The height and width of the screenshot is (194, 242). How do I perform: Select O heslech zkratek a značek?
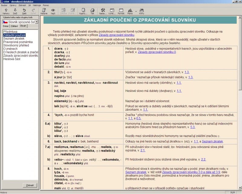click(x=21, y=52)
